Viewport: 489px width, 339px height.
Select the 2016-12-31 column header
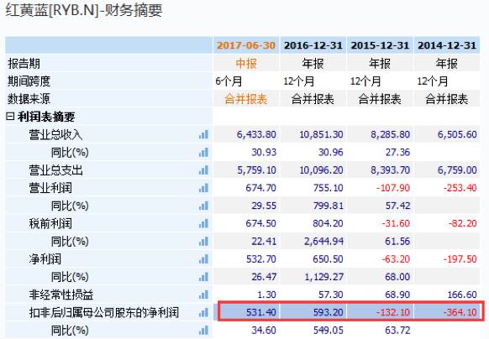coord(313,45)
